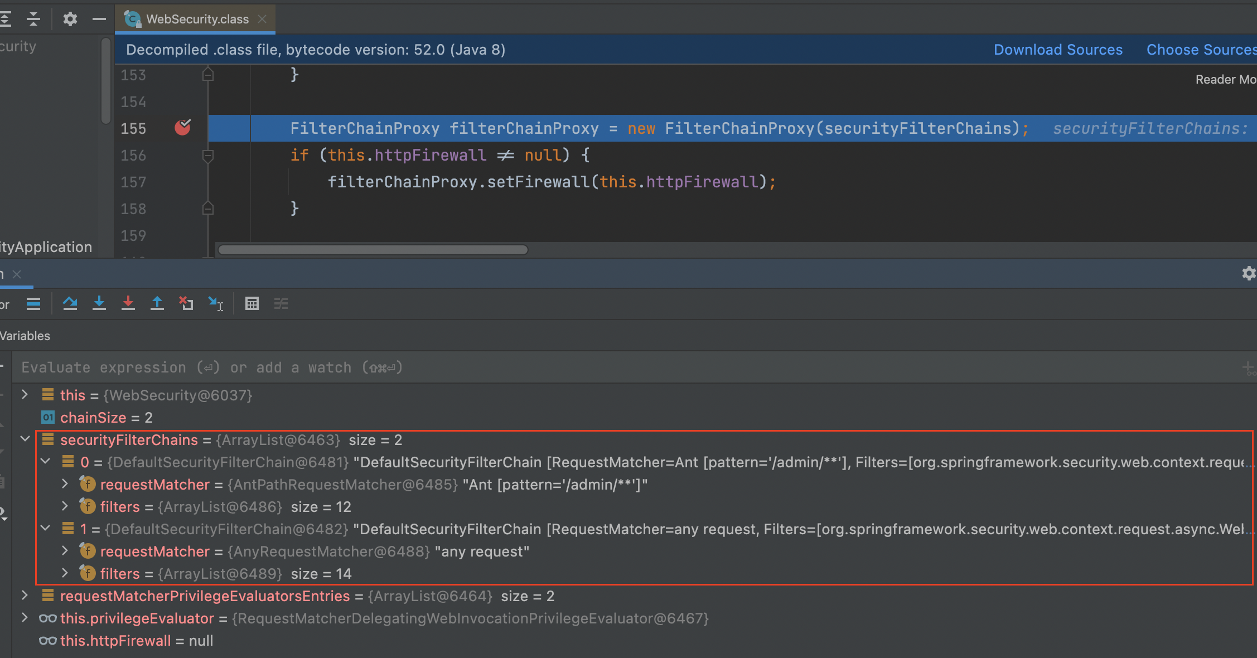1257x658 pixels.
Task: Click the Step Out debugger icon
Action: point(157,303)
